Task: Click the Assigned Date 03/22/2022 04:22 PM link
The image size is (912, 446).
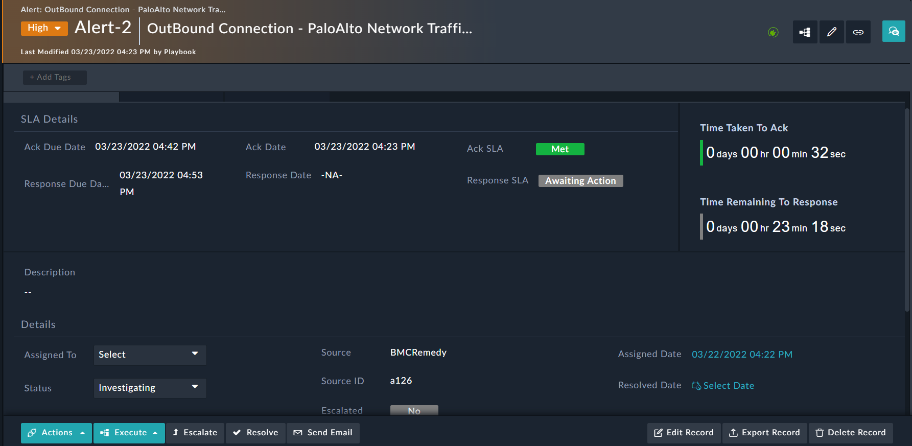Action: point(742,355)
